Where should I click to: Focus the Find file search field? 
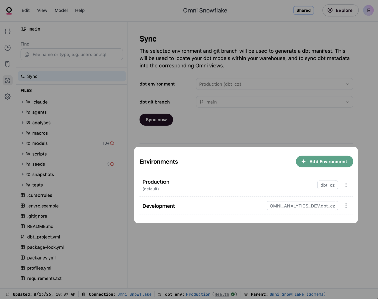coord(72,54)
